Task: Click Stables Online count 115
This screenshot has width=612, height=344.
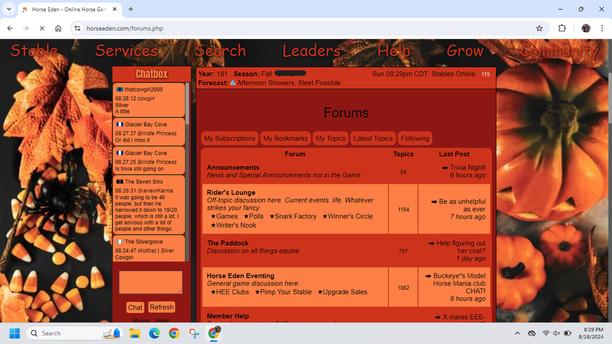Action: (486, 74)
